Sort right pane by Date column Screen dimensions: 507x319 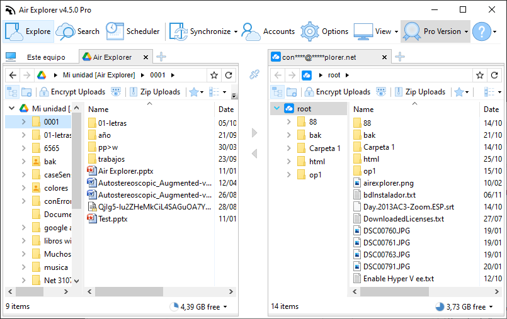tap(491, 109)
